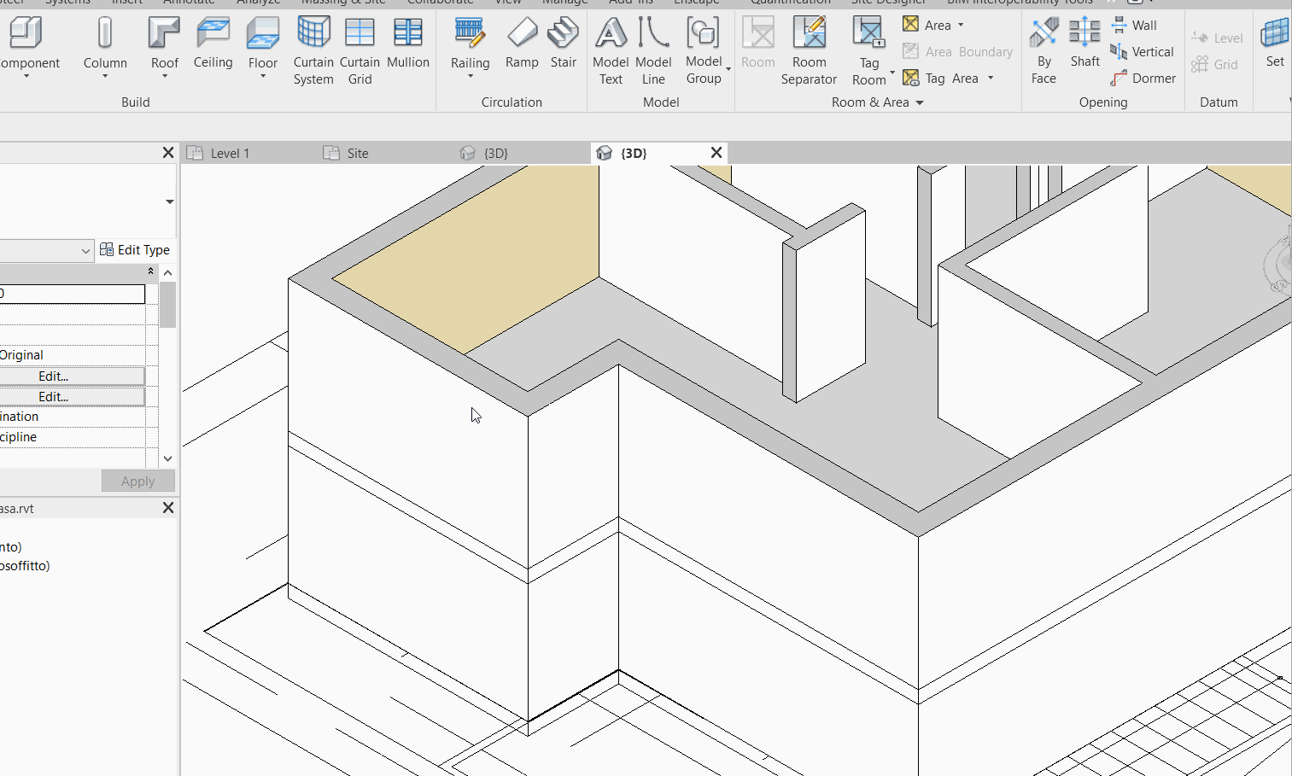Start the Dormer opening tool
The image size is (1292, 776).
click(x=1144, y=78)
